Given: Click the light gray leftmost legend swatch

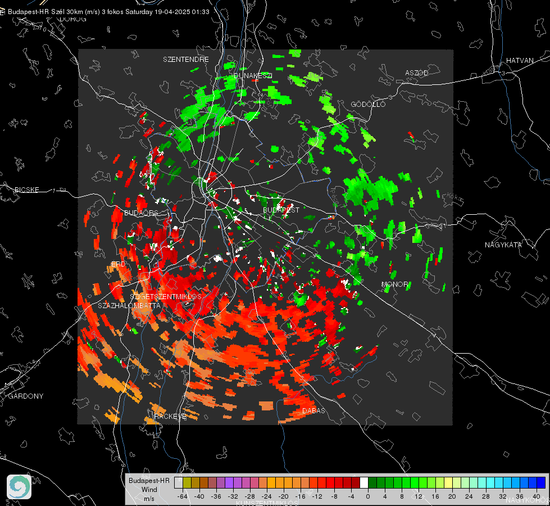Looking at the screenshot, I should tap(179, 482).
